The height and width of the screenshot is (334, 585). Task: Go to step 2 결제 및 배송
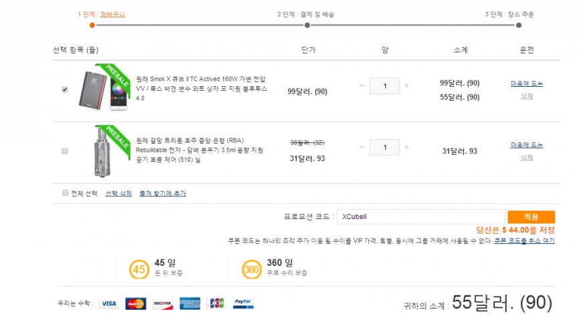(306, 25)
